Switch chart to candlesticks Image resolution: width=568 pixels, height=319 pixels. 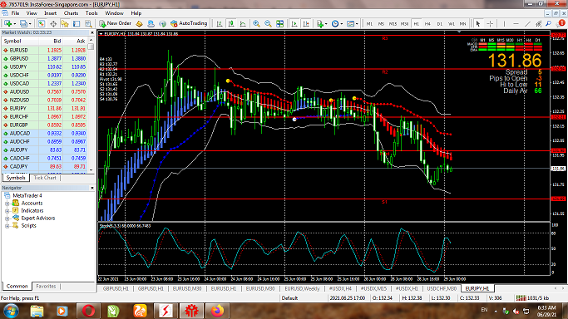point(231,23)
